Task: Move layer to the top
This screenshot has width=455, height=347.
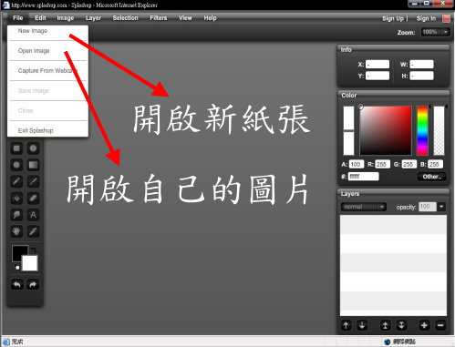Action: click(x=385, y=326)
